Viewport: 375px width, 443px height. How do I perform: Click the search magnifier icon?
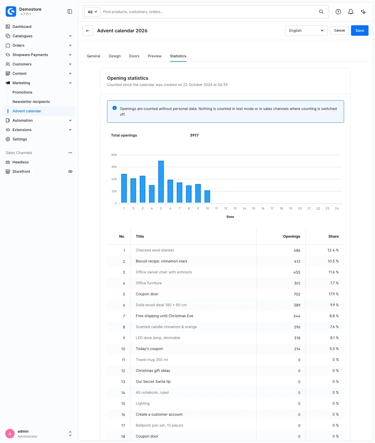coord(321,12)
